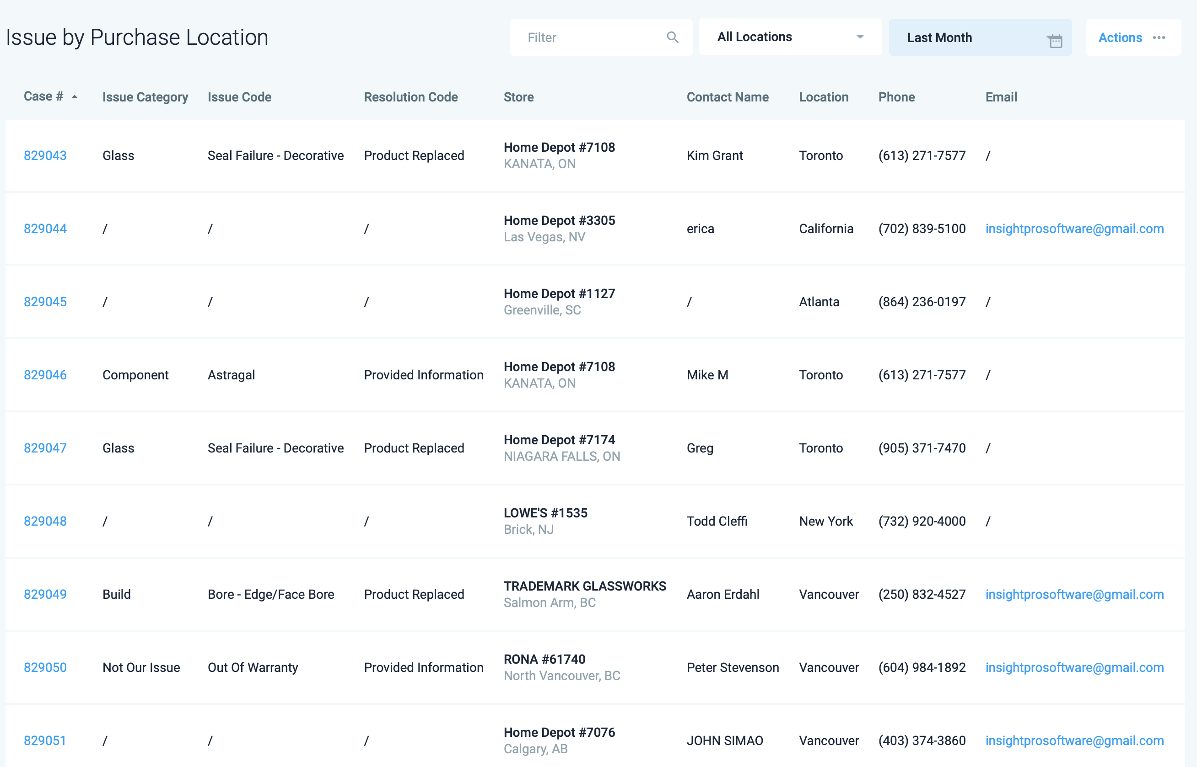1197x767 pixels.
Task: Click phone number (905) 371-7470
Action: pos(922,448)
